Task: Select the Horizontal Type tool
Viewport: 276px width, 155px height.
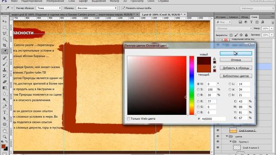Action: [x=5, y=112]
